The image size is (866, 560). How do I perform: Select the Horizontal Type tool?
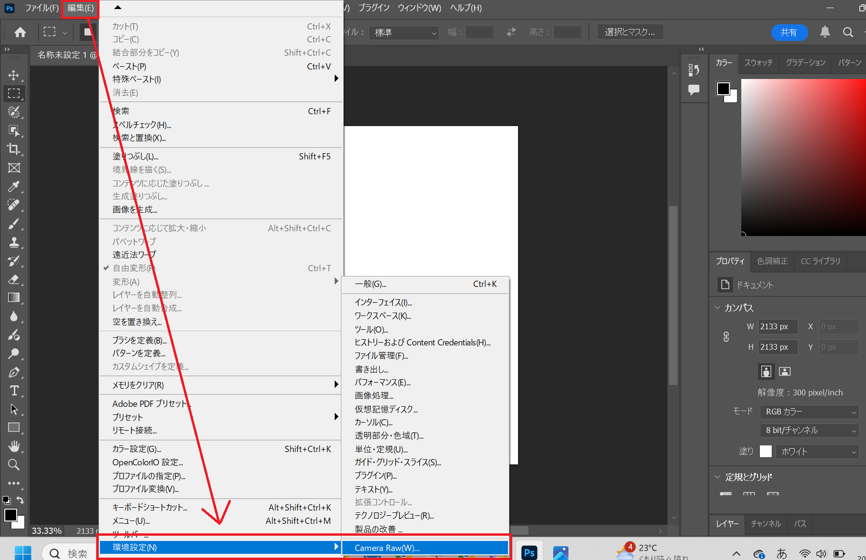click(x=14, y=391)
